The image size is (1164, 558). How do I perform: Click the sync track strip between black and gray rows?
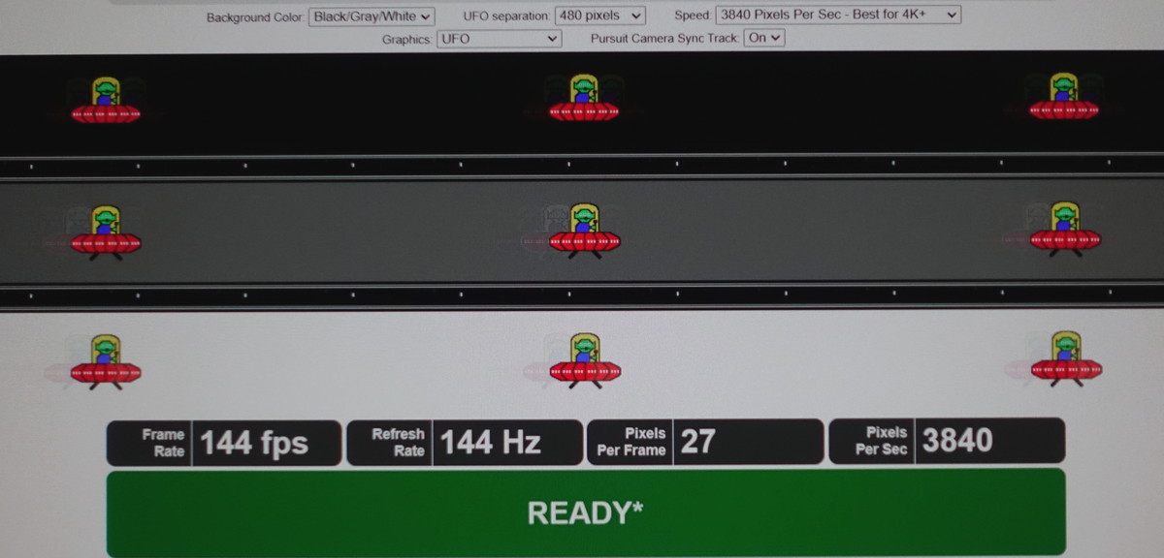(582, 167)
